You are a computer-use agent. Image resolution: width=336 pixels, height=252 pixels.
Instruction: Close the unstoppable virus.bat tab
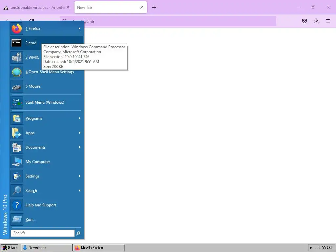(68, 7)
